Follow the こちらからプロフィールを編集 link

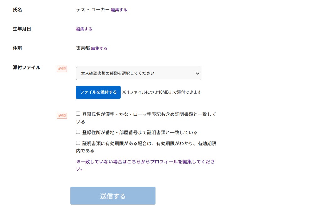[145, 162]
